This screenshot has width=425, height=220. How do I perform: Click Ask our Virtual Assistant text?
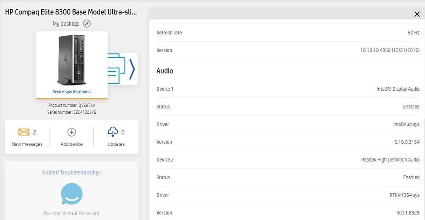(x=71, y=213)
